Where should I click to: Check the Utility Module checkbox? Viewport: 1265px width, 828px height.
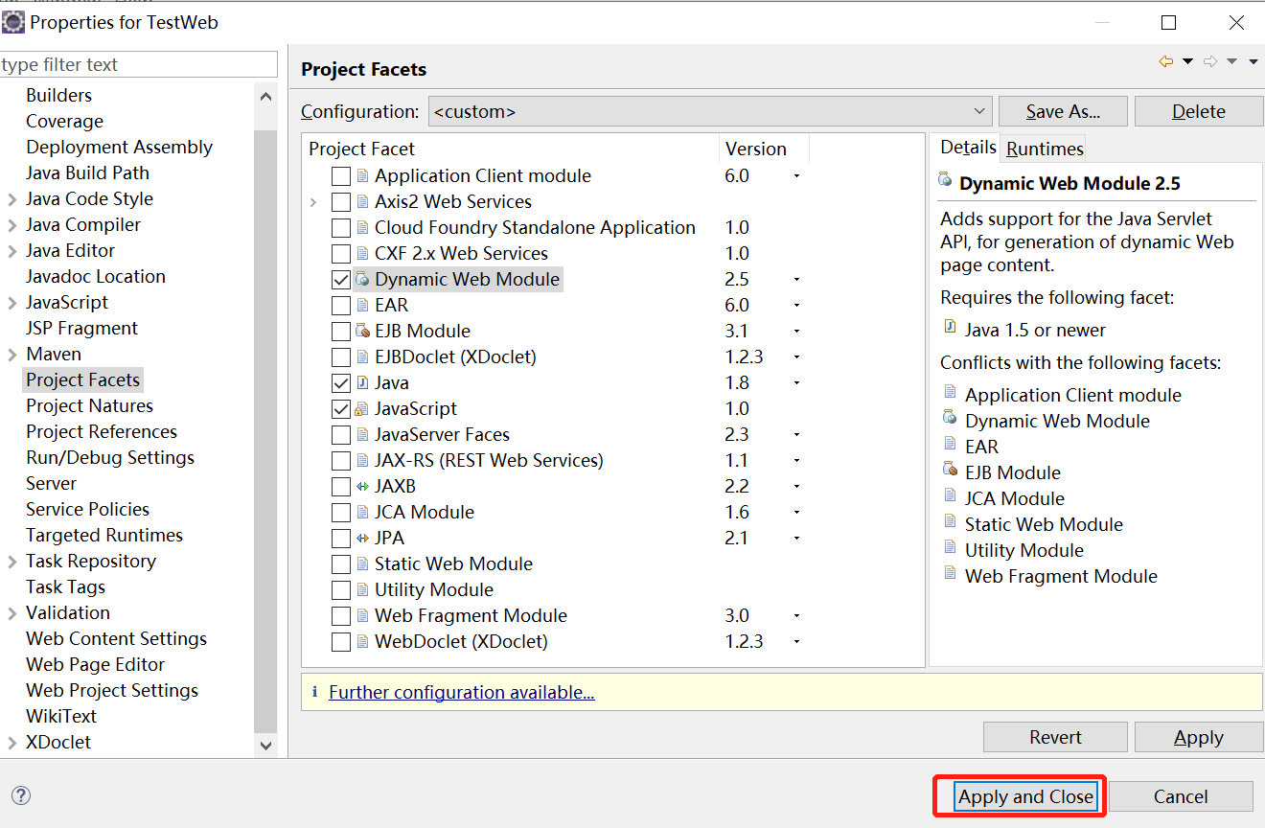click(x=340, y=590)
